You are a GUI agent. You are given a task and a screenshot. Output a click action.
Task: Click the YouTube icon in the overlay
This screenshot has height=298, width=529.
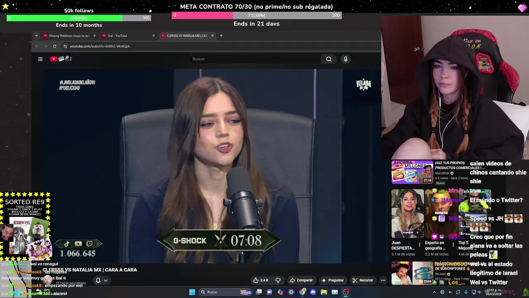(x=78, y=244)
